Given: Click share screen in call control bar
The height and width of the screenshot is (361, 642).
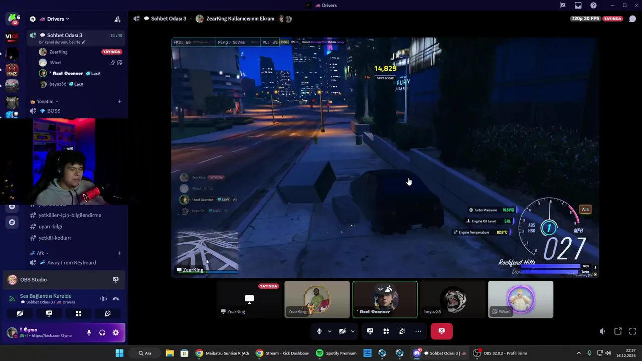Looking at the screenshot, I should [x=370, y=331].
